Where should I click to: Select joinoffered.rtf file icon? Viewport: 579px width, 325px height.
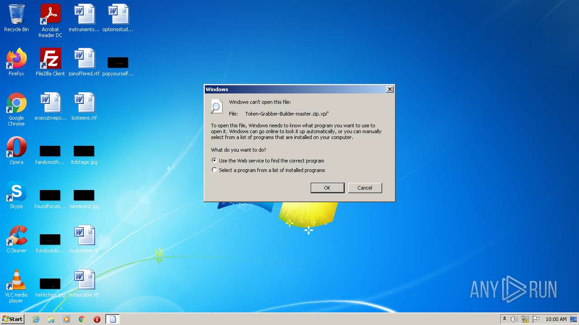pos(84,62)
